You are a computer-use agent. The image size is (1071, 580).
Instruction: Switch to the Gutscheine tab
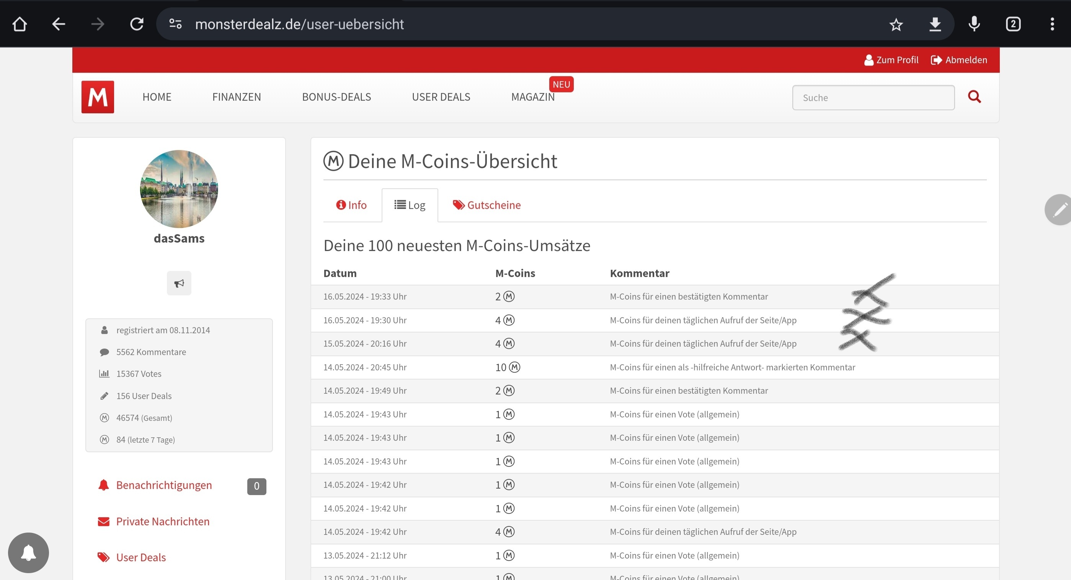coord(487,205)
